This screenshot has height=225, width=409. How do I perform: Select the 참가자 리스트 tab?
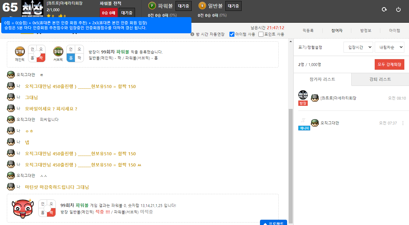[x=323, y=79]
